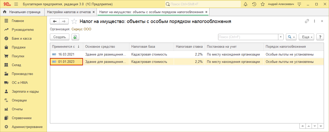This screenshot has height=132, width=329.
Task: Open favorites star in title bar
Action: [x=262, y=4]
